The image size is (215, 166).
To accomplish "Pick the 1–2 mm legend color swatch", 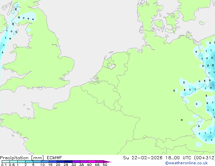I will pyautogui.click(x=21, y=162).
